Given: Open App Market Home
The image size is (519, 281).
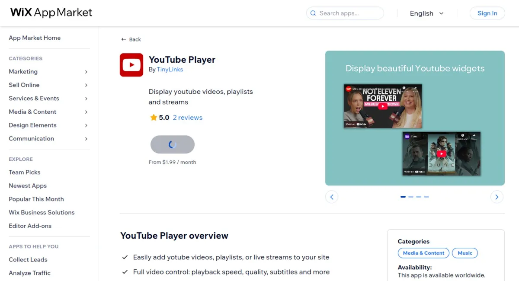Looking at the screenshot, I should (35, 38).
